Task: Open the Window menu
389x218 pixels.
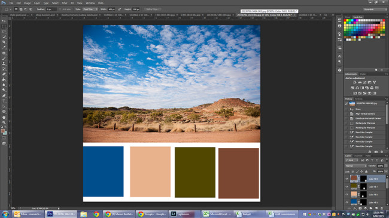Action: (x=90, y=3)
